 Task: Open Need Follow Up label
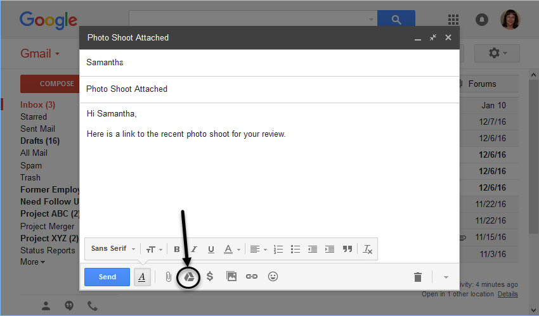point(50,201)
